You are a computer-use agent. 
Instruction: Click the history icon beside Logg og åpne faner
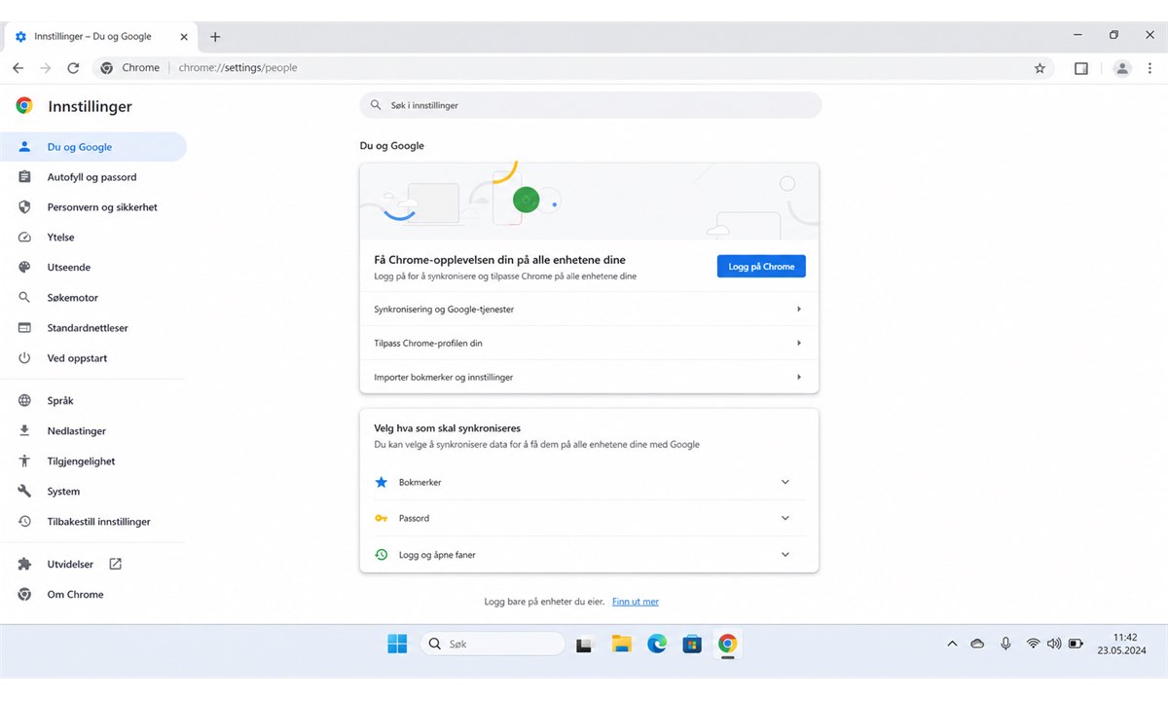tap(382, 554)
